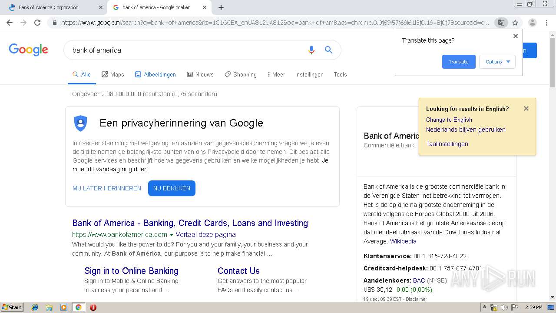This screenshot has height=313, width=556.
Task: Click the Chrome address bar URL
Action: tap(275, 23)
